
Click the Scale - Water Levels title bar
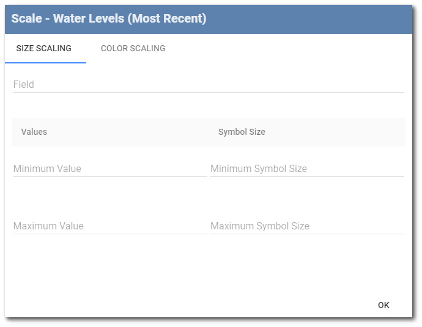208,19
